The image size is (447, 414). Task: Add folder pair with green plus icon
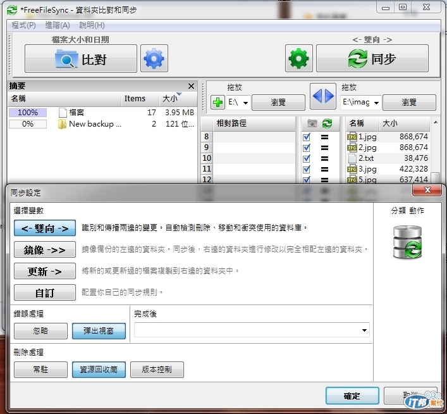(x=217, y=102)
